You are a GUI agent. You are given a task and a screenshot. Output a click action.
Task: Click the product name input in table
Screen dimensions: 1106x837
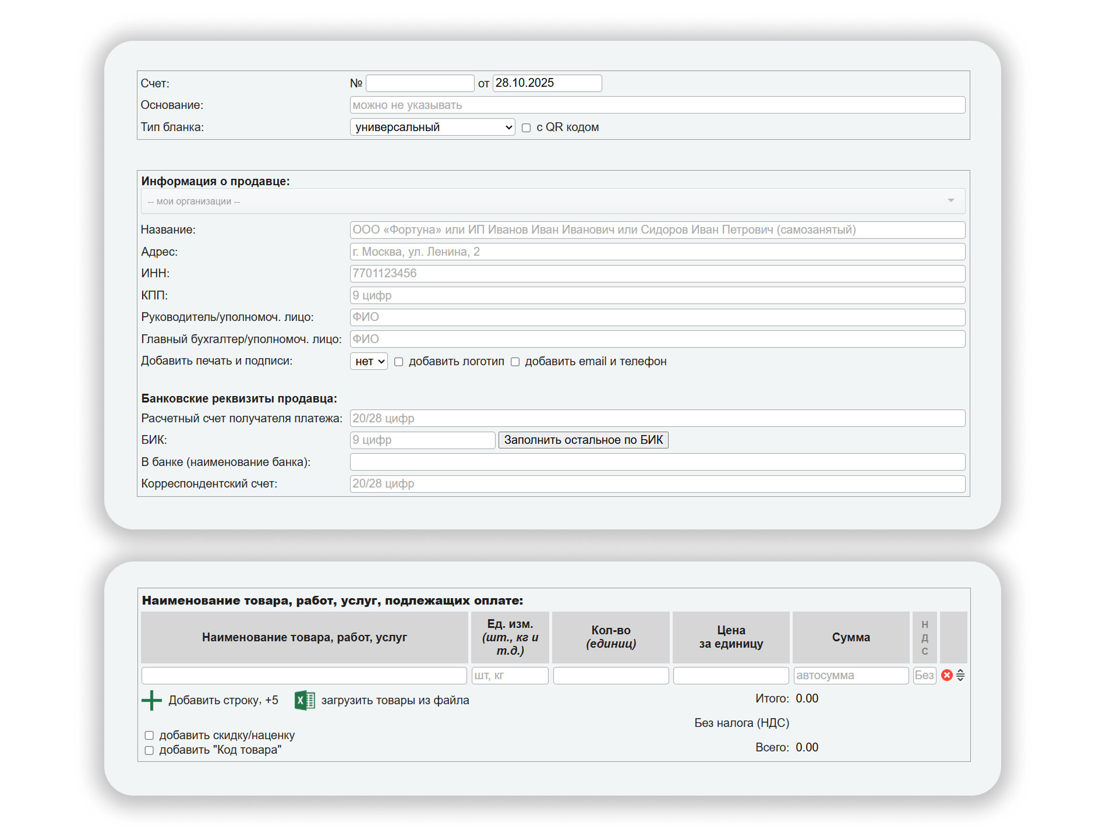[x=304, y=675]
